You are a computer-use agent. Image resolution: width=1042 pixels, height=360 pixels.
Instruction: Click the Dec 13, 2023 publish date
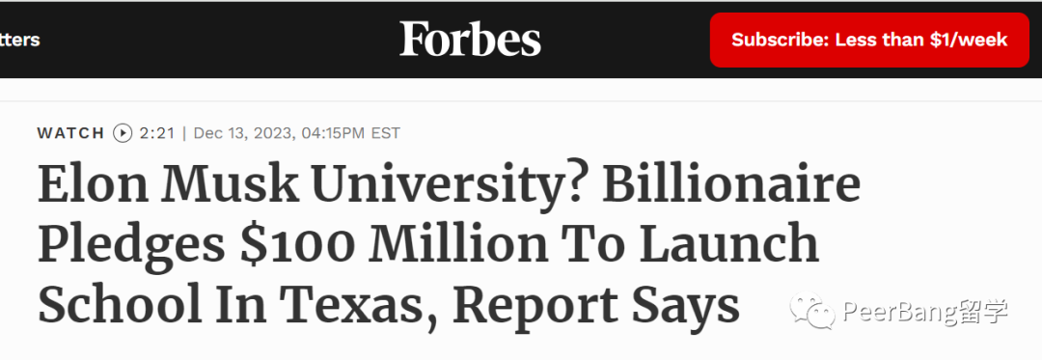point(244,133)
